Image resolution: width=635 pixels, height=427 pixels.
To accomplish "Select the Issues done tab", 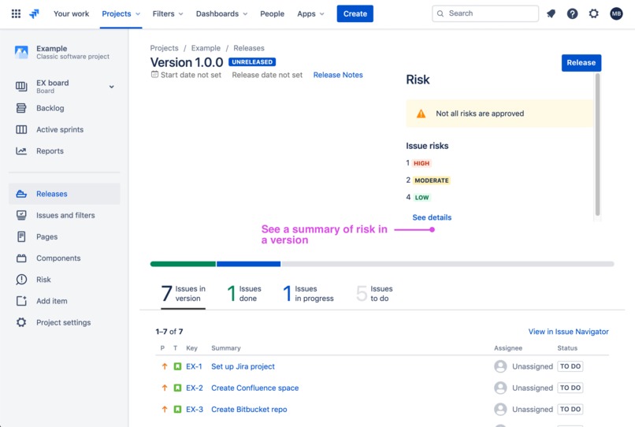I will pos(244,294).
